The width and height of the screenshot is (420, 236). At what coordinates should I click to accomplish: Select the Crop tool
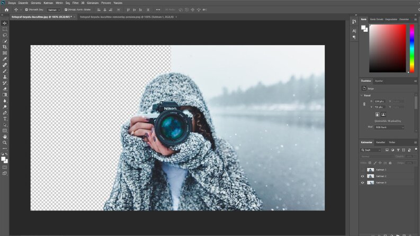pos(5,47)
